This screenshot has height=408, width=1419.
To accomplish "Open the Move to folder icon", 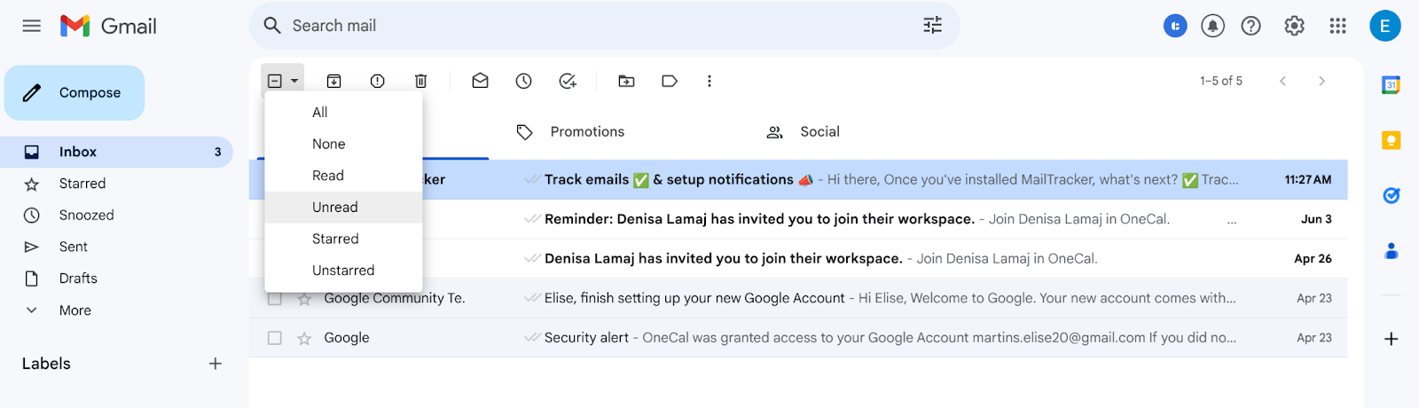I will pos(626,81).
